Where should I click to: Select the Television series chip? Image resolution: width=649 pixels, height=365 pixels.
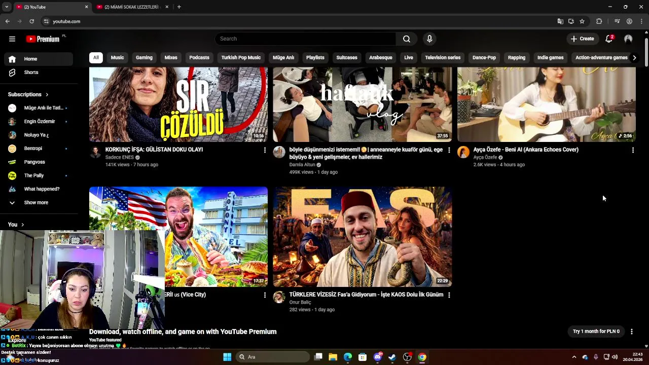click(443, 58)
